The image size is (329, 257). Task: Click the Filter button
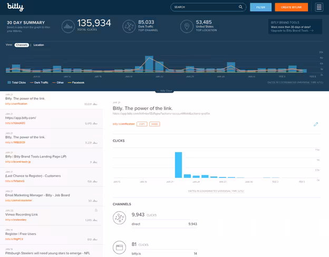[x=260, y=7]
